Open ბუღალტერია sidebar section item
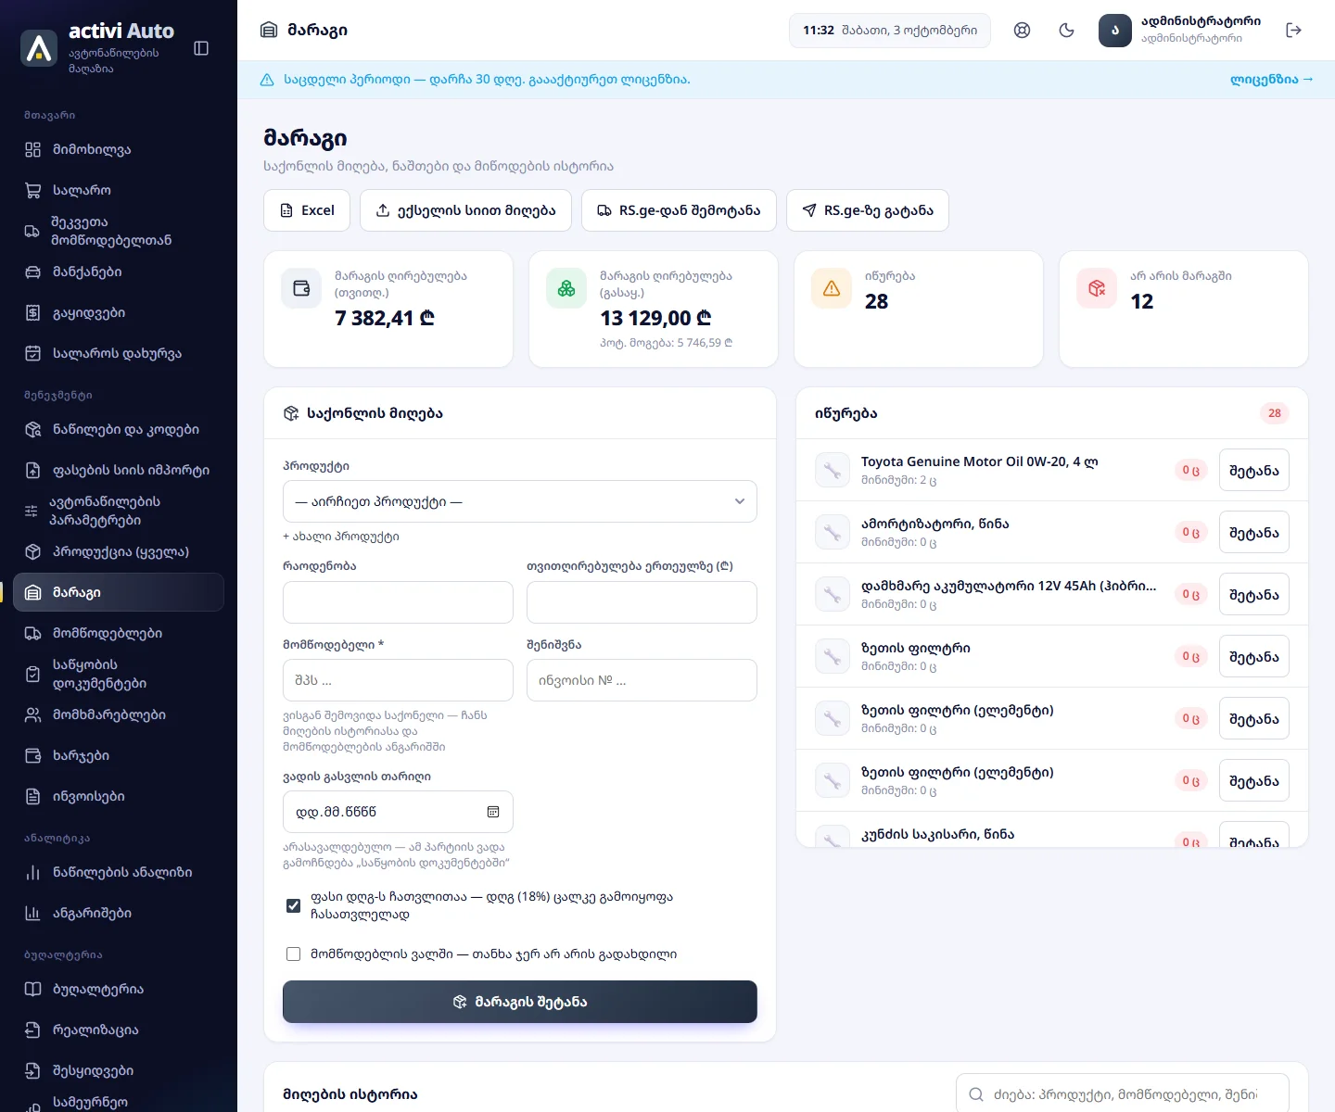 point(119,989)
